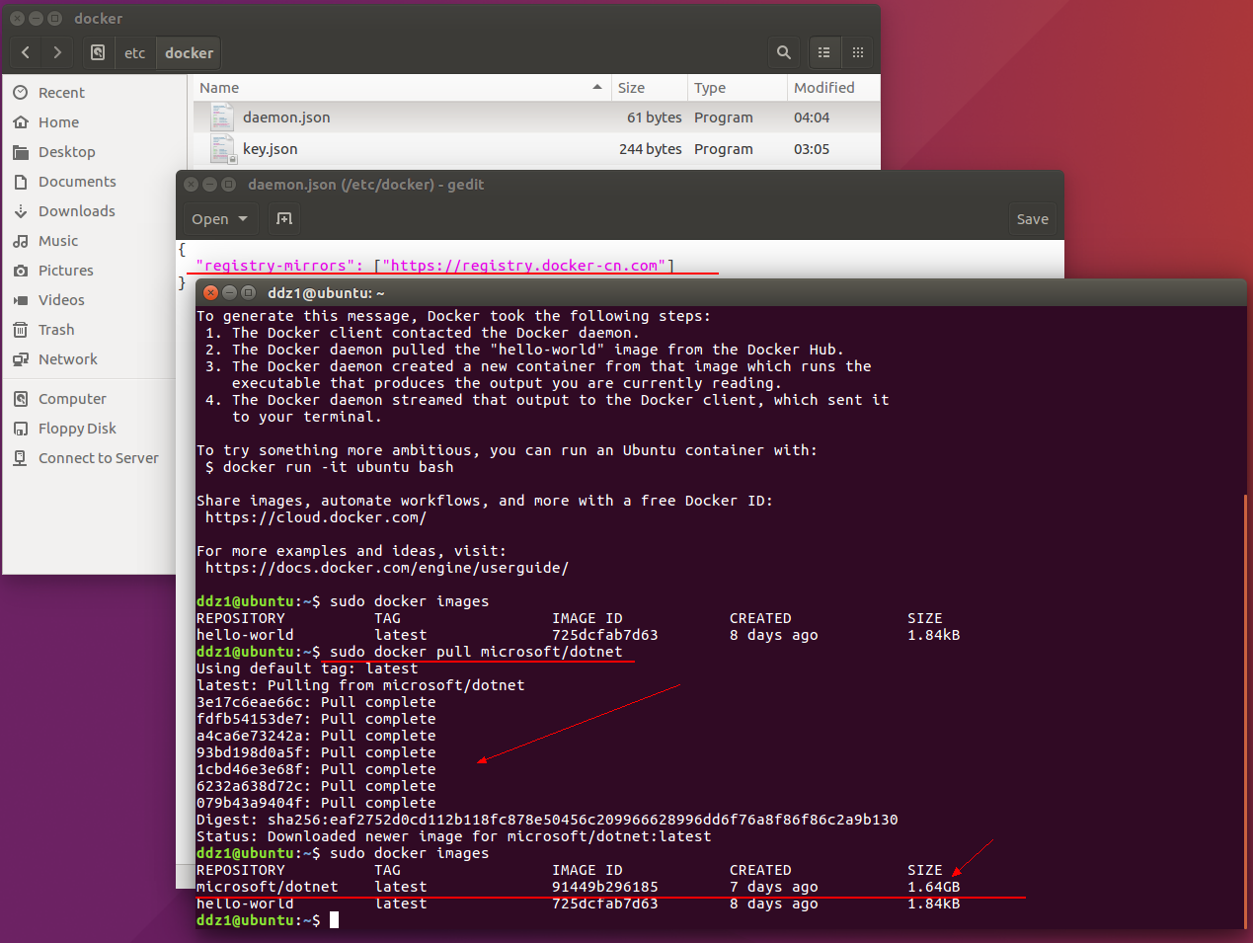The image size is (1253, 943).
Task: Sort files by Name column
Action: coord(400,88)
